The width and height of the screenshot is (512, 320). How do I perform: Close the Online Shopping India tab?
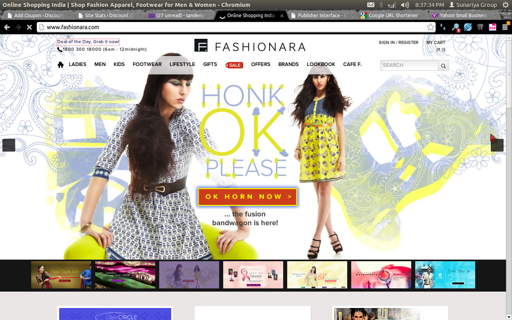(282, 16)
